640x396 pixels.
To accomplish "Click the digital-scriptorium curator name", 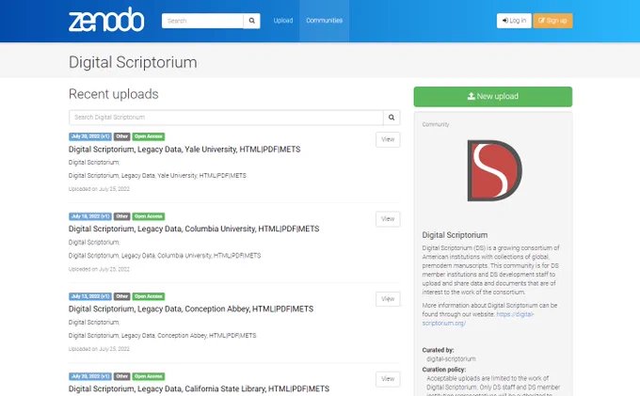I will [x=451, y=359].
